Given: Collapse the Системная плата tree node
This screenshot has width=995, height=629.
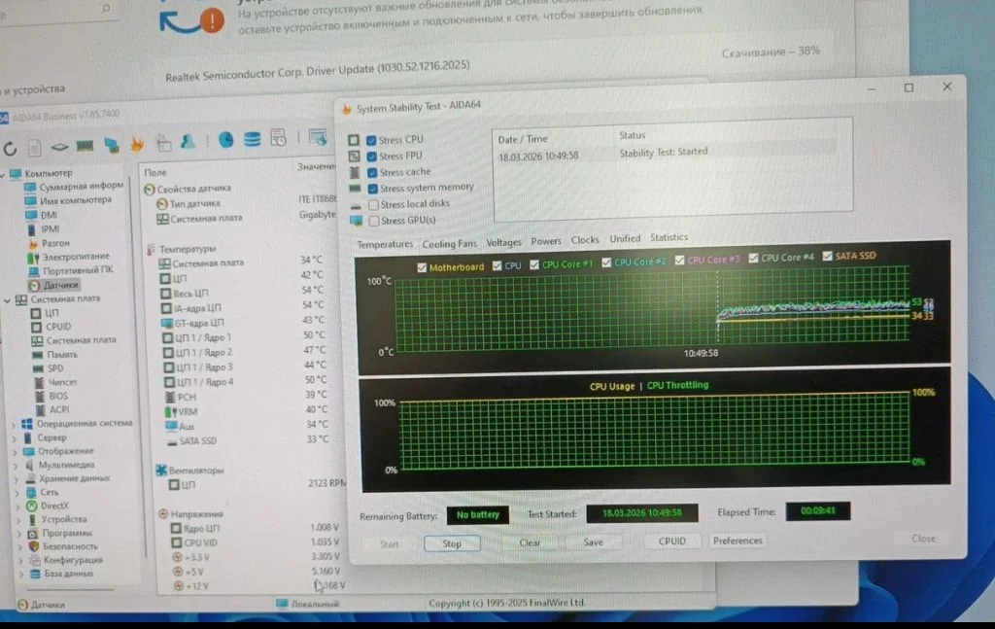Looking at the screenshot, I should coord(8,299).
